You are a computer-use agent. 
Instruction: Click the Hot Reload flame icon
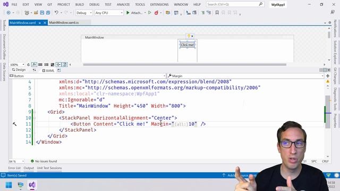[x=156, y=13]
